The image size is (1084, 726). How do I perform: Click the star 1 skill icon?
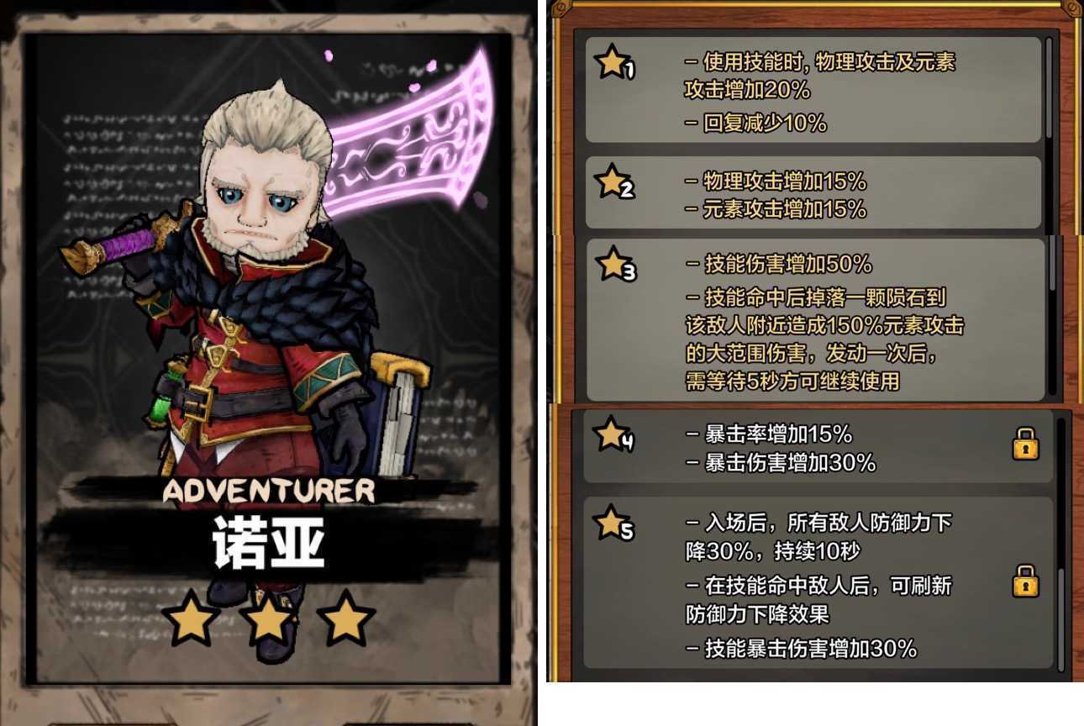[614, 65]
